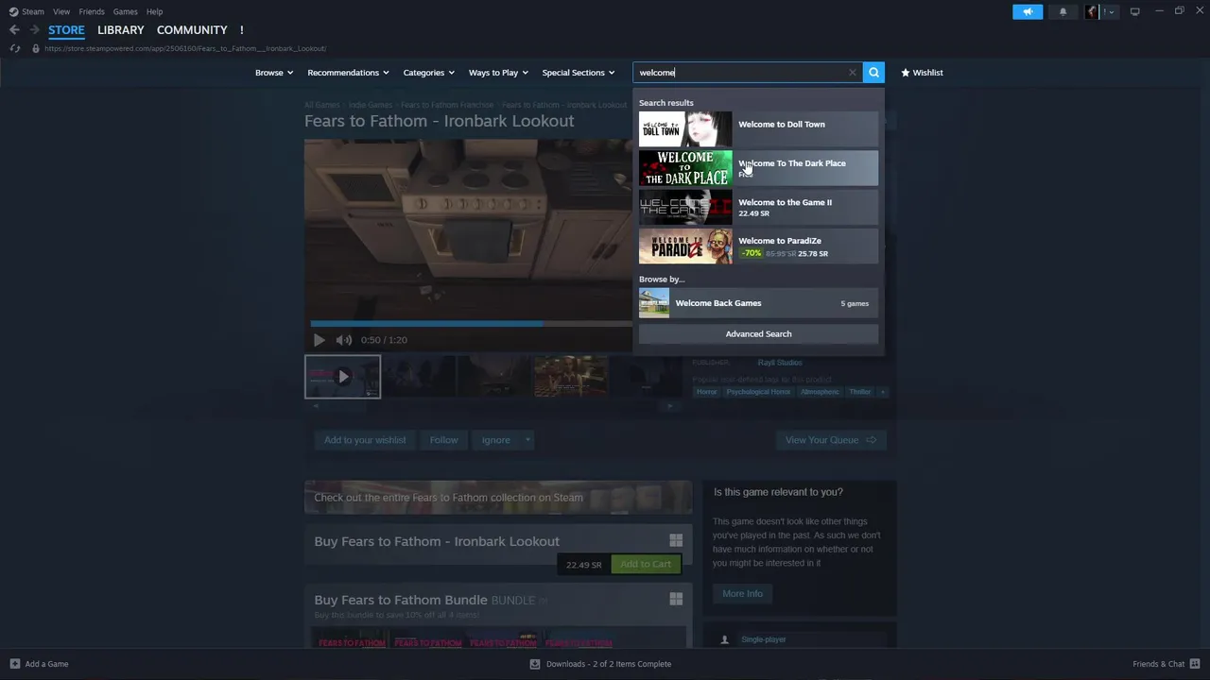Image resolution: width=1210 pixels, height=680 pixels.
Task: Select Welcome to the Game II result
Action: click(758, 207)
